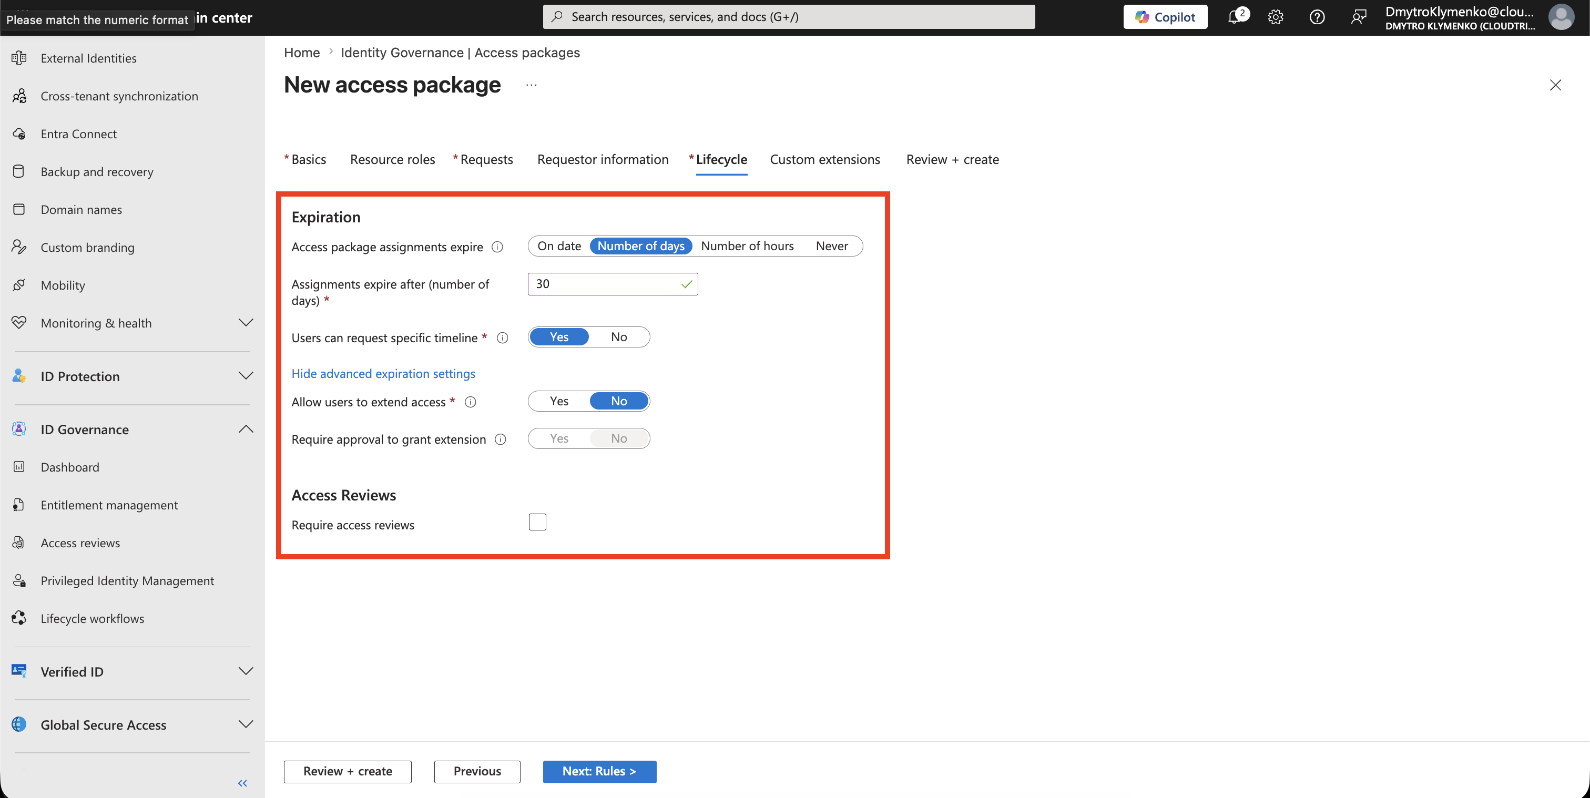The image size is (1590, 798).
Task: Close the New access package pane
Action: coord(1555,85)
